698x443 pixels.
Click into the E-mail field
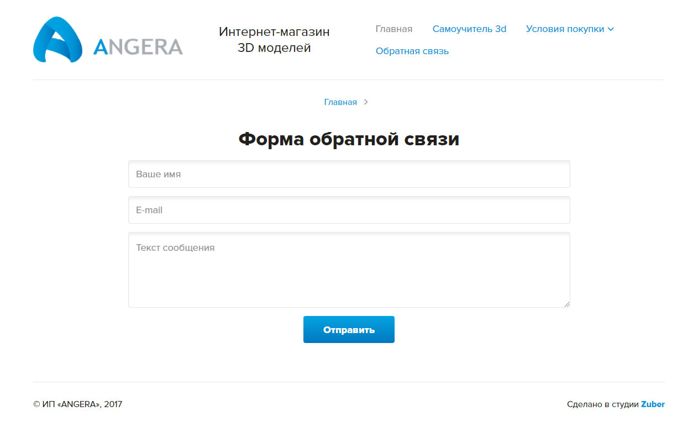click(349, 210)
